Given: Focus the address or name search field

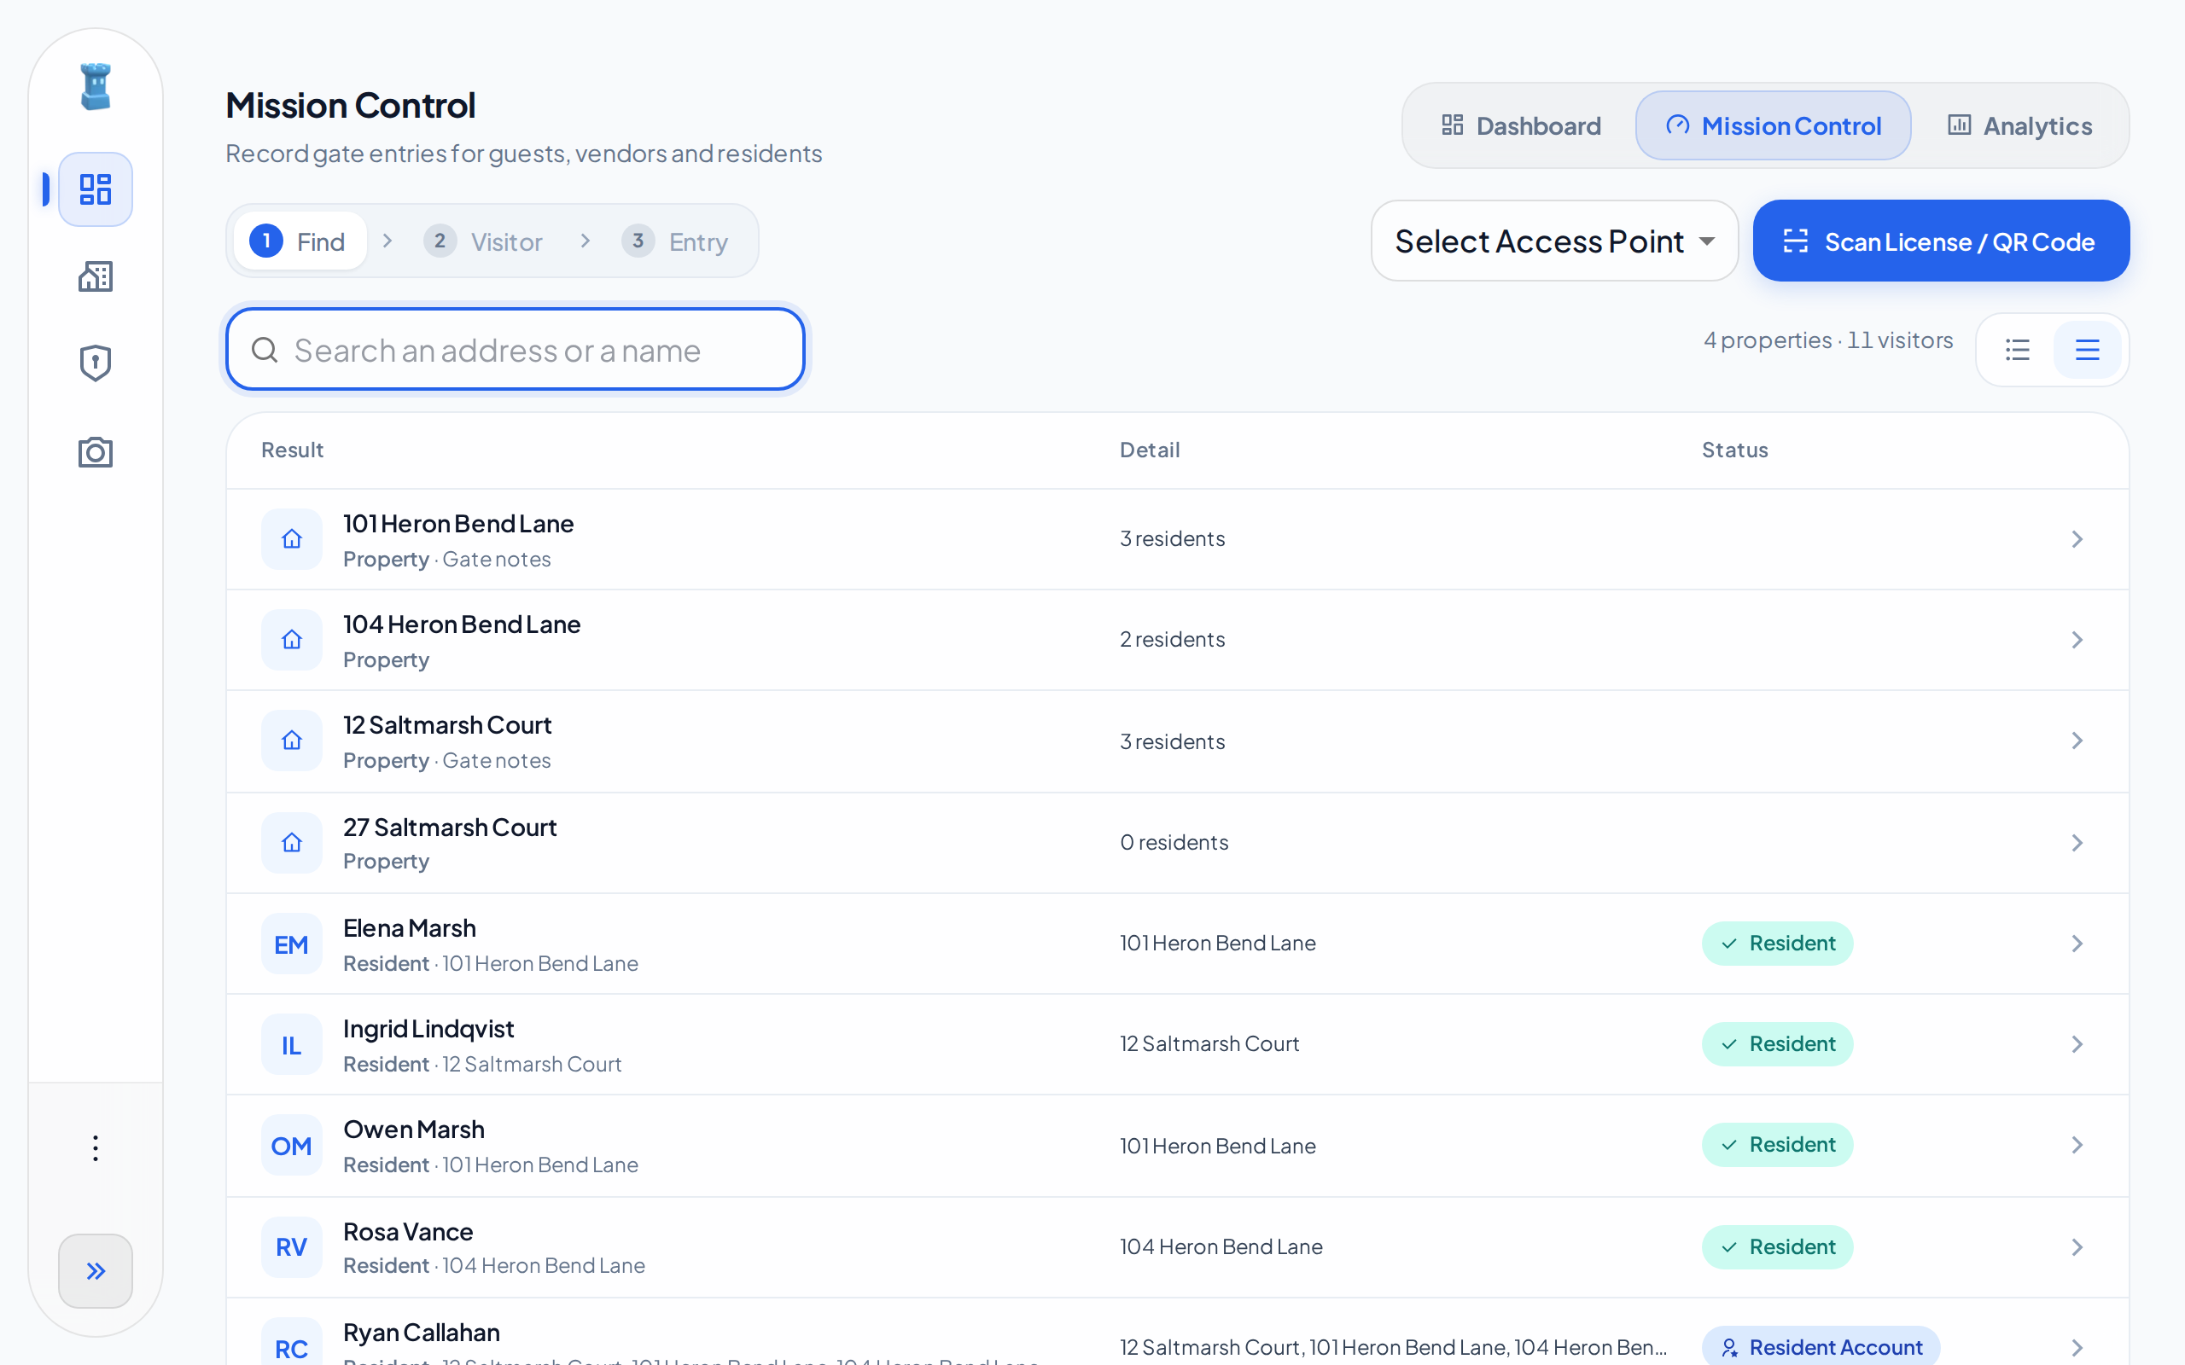Looking at the screenshot, I should [x=516, y=350].
